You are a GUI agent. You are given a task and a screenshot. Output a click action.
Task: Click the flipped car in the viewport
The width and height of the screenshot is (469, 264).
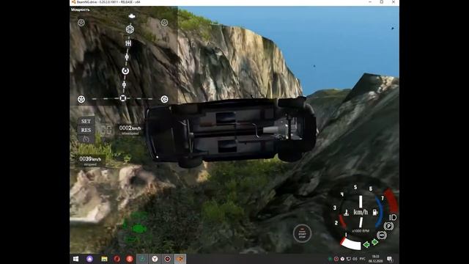(232, 132)
